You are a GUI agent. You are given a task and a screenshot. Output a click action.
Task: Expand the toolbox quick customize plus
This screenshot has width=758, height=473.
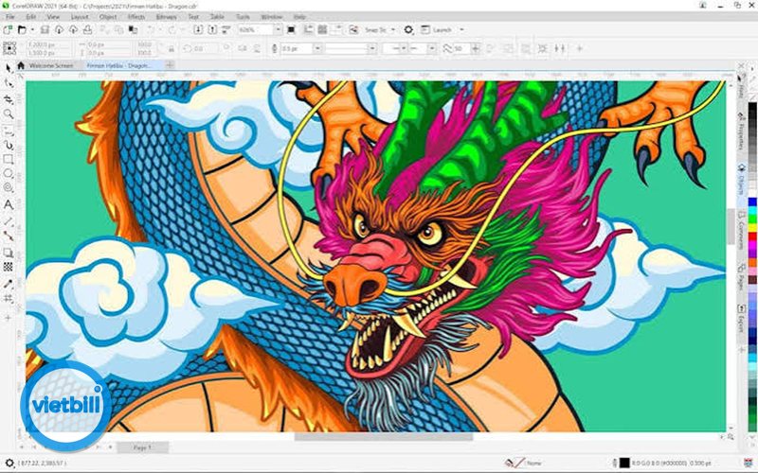(x=8, y=318)
